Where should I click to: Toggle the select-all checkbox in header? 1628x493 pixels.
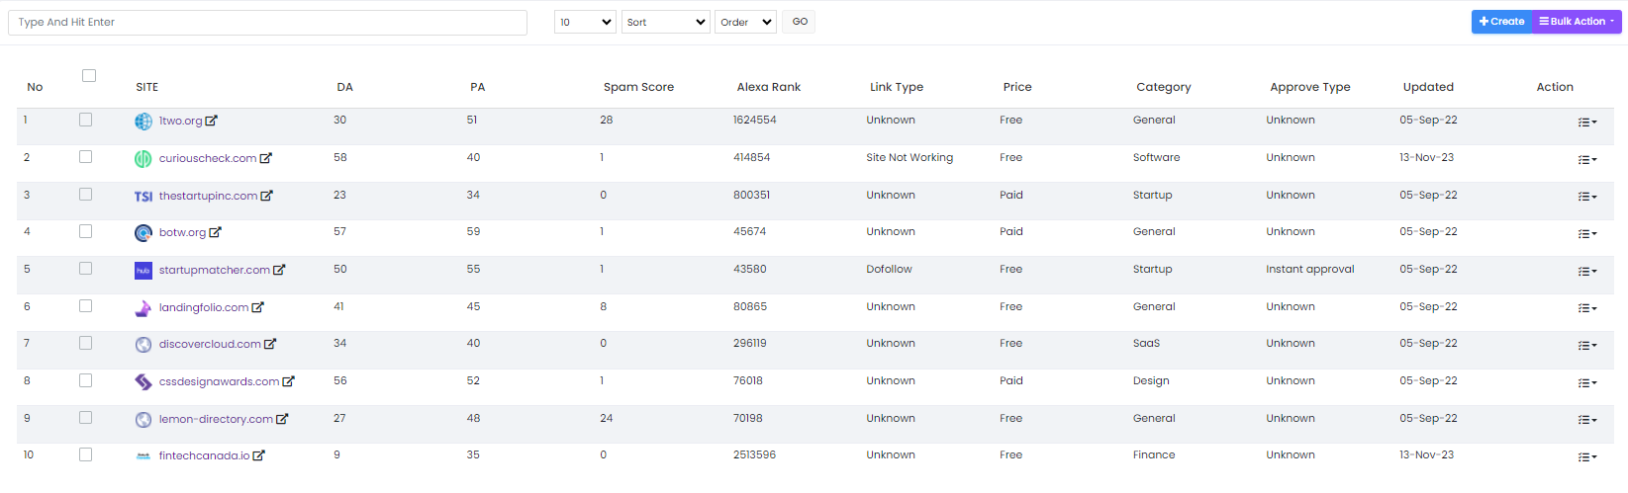tap(89, 76)
